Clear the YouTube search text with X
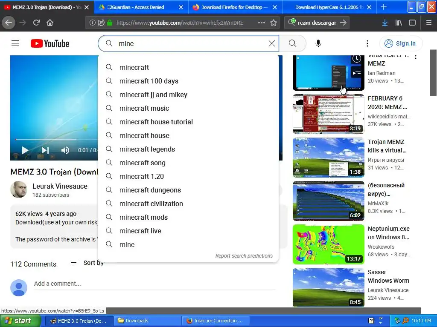The height and width of the screenshot is (327, 437). coord(272,43)
